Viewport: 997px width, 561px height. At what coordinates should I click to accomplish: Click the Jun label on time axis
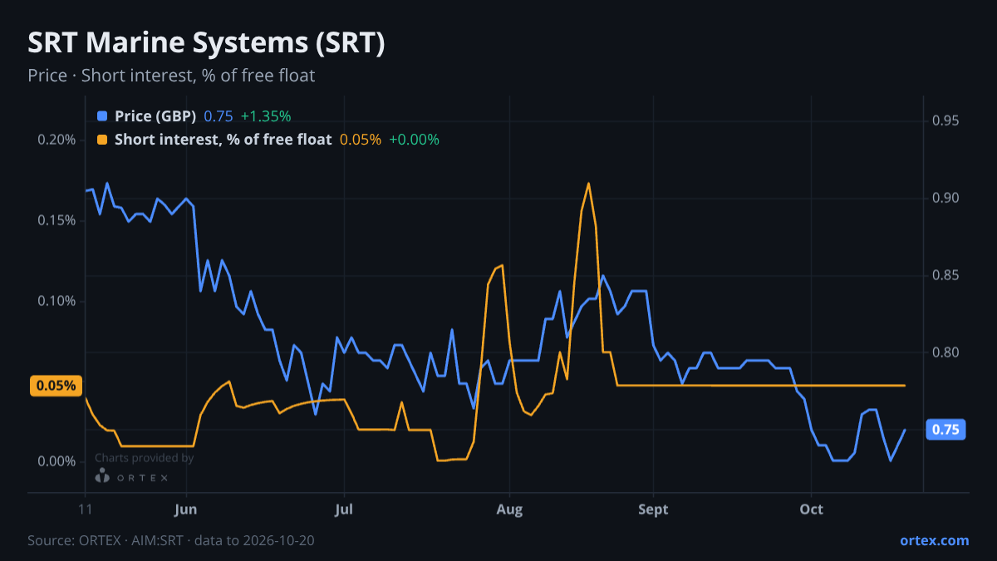186,509
